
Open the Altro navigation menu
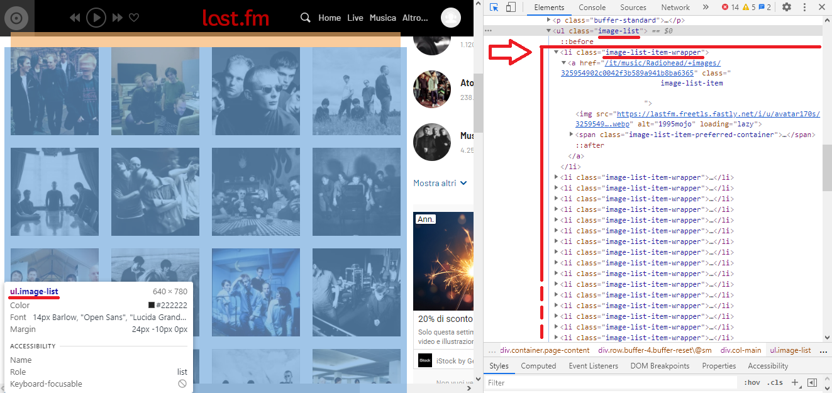coord(415,18)
